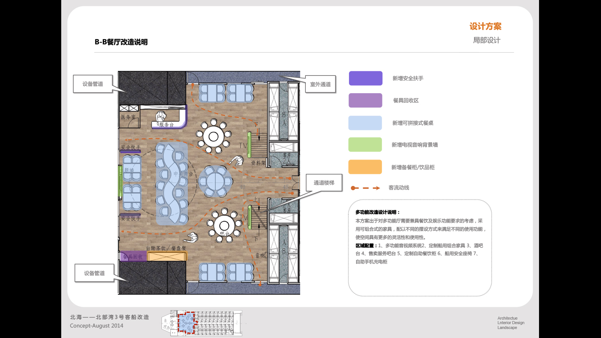Click the blue round table in the plan center

click(x=215, y=181)
